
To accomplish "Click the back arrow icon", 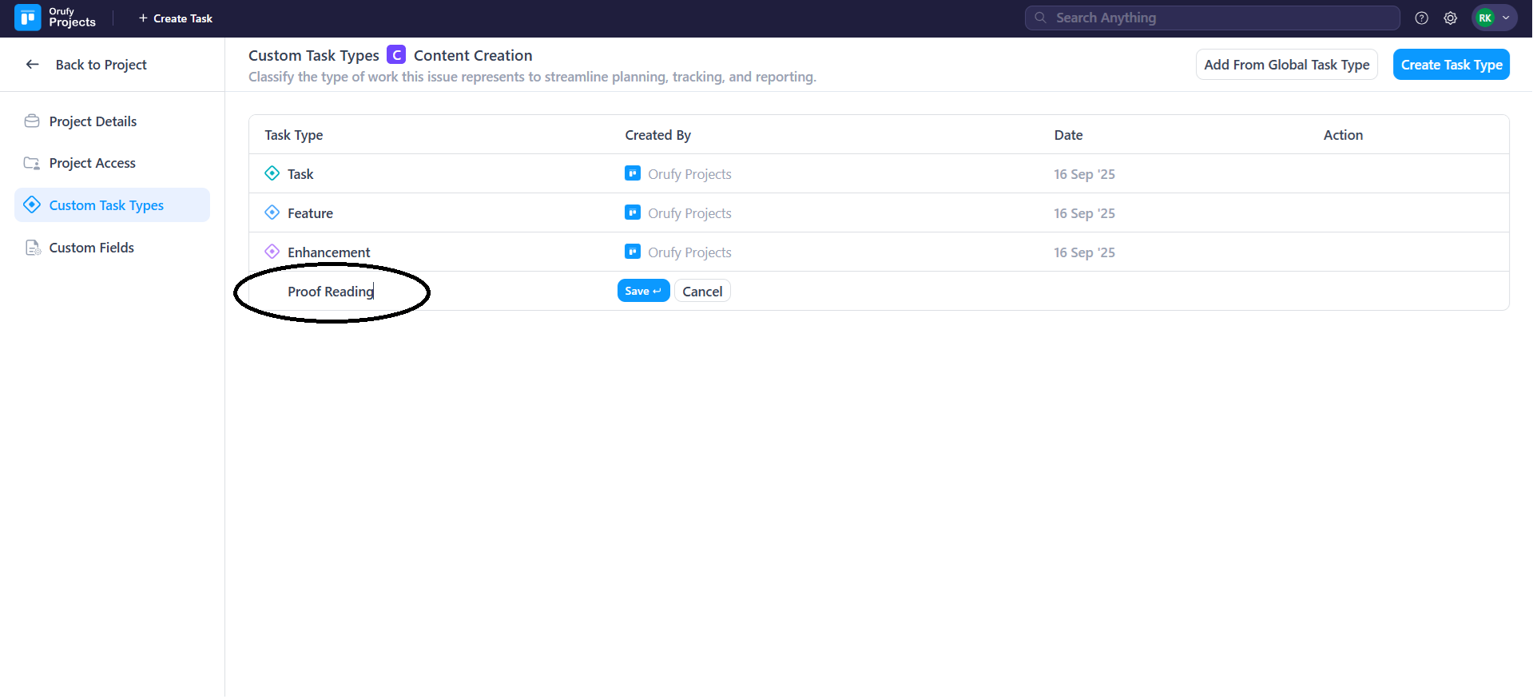I will [33, 65].
